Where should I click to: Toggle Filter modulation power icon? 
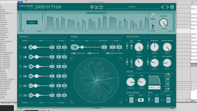(x=127, y=59)
